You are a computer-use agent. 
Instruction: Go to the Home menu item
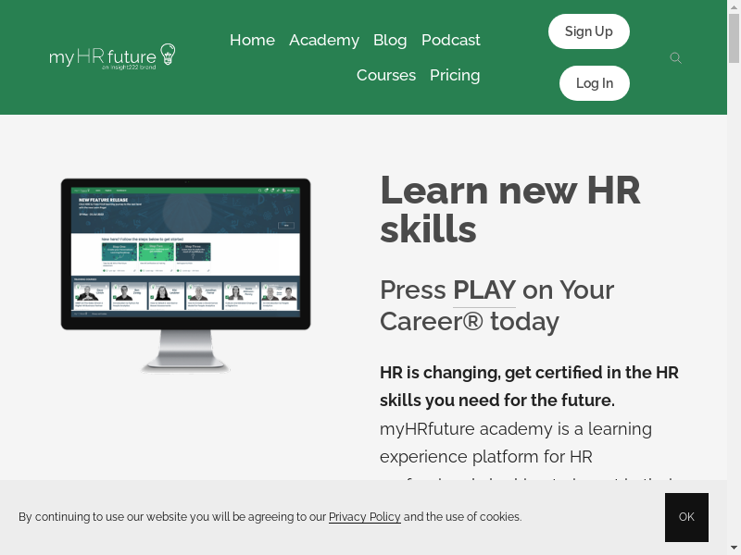[252, 40]
